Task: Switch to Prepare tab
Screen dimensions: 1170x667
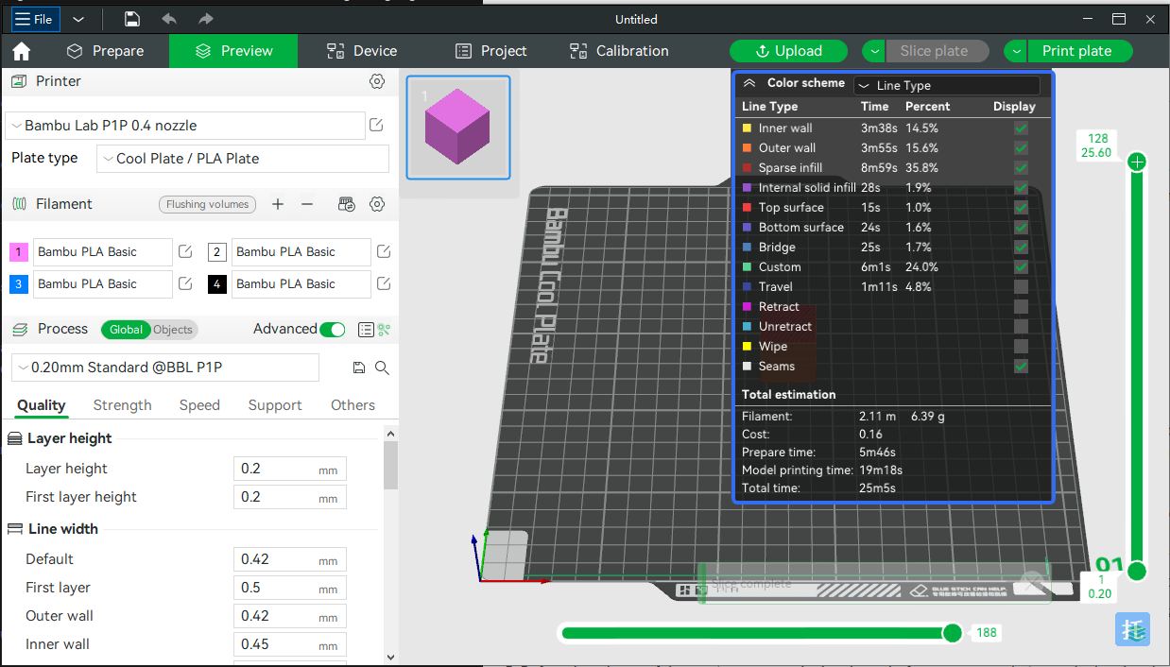Action: [105, 51]
